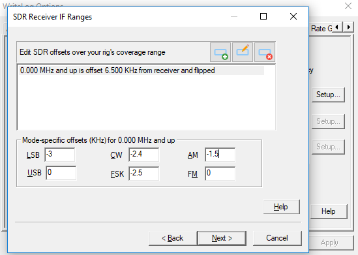358x255 pixels.
Task: Click the enabled Setup... button in WriteLog Options
Action: 328,95
